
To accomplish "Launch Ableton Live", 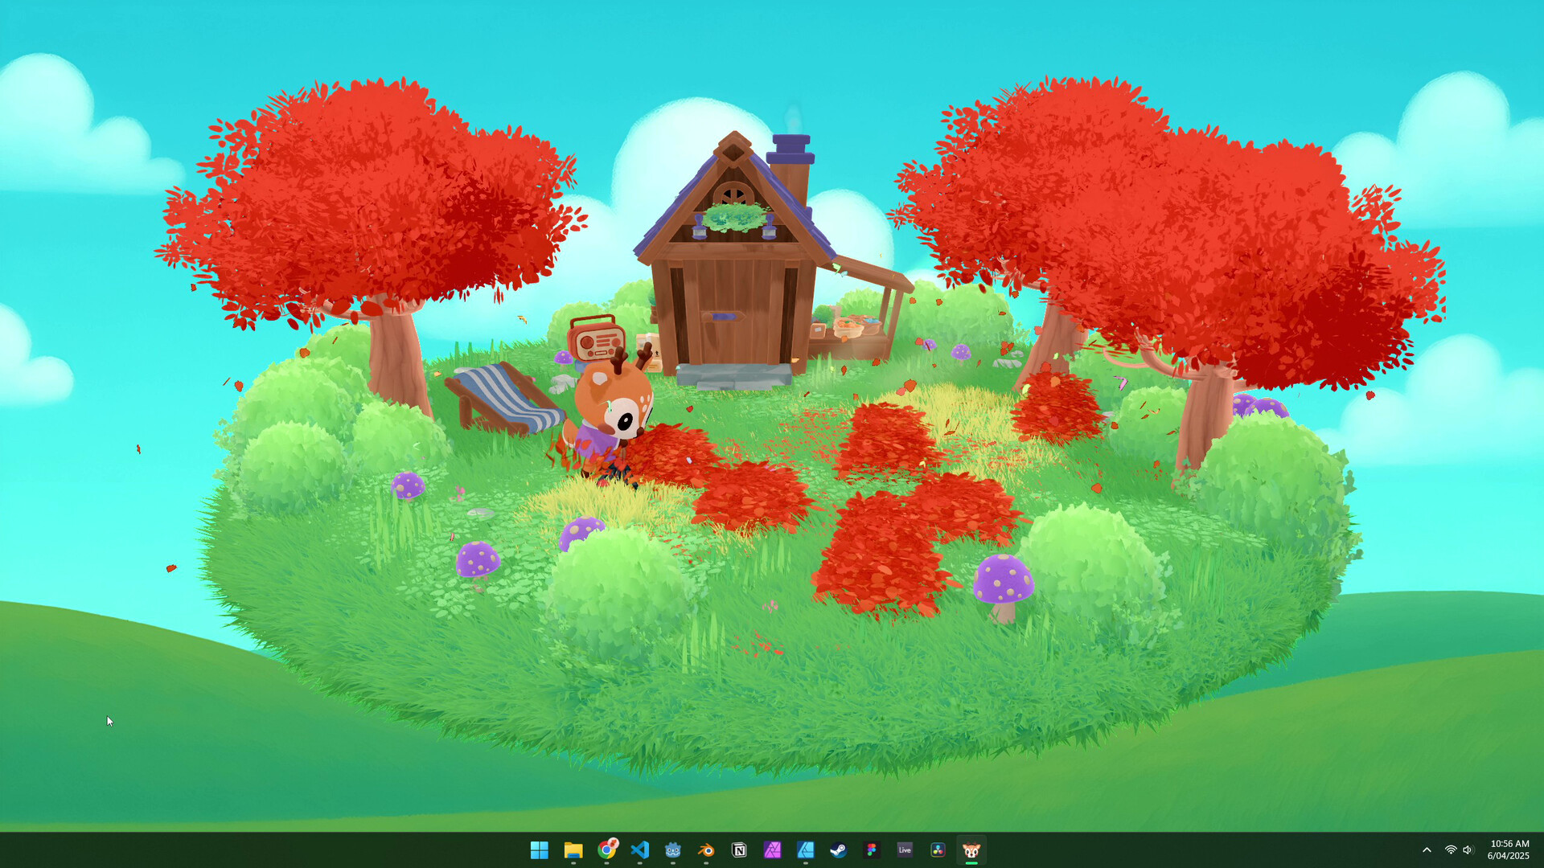I will tap(905, 850).
